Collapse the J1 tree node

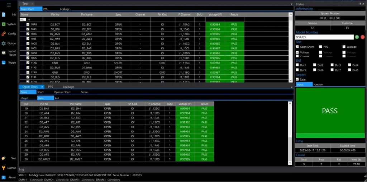[x=22, y=19]
